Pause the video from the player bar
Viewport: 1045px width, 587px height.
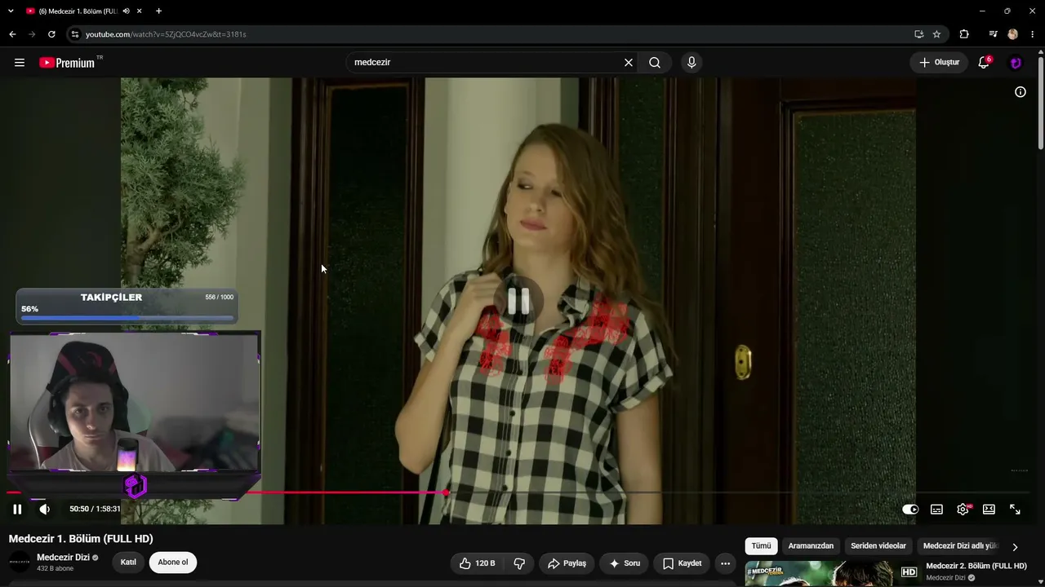coord(17,510)
